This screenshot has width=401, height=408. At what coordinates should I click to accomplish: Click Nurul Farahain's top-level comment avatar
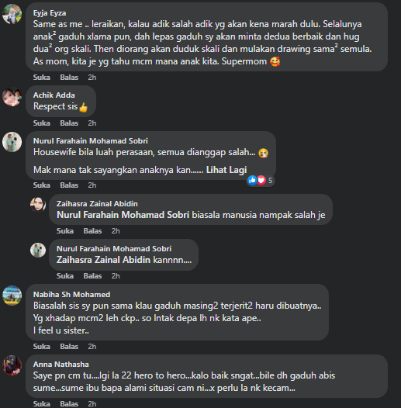tap(12, 142)
